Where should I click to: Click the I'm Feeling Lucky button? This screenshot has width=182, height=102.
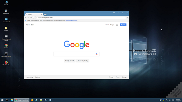(83, 61)
